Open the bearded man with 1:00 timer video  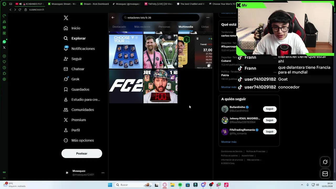[x=160, y=86]
